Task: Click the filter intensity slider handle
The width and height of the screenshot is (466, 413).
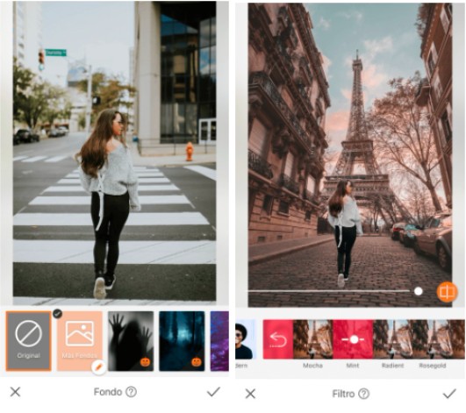Action: click(x=419, y=291)
